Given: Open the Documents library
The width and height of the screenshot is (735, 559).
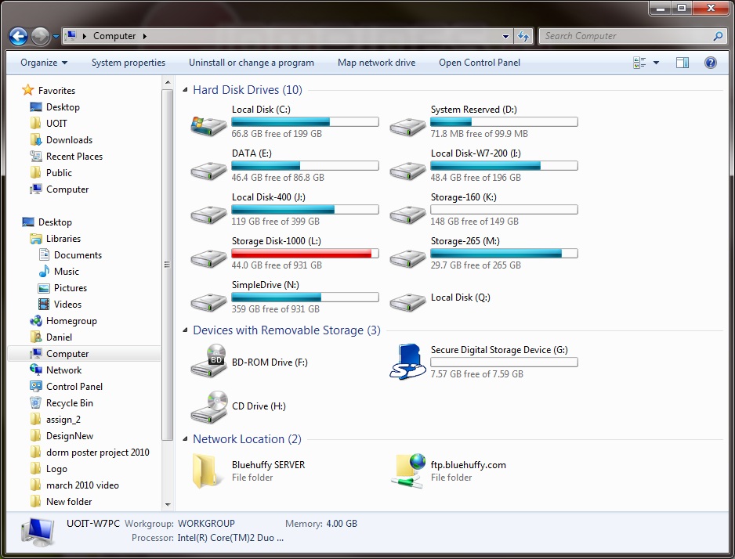Looking at the screenshot, I should (78, 255).
